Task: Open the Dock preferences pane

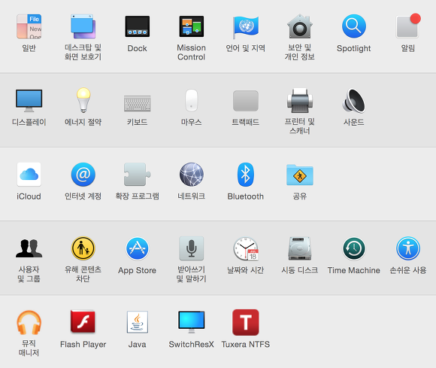Action: [x=137, y=26]
